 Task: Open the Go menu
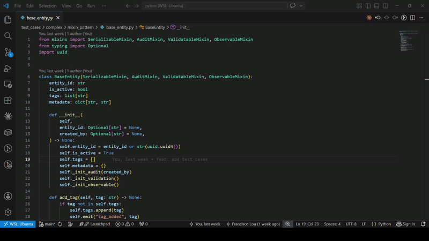click(79, 6)
